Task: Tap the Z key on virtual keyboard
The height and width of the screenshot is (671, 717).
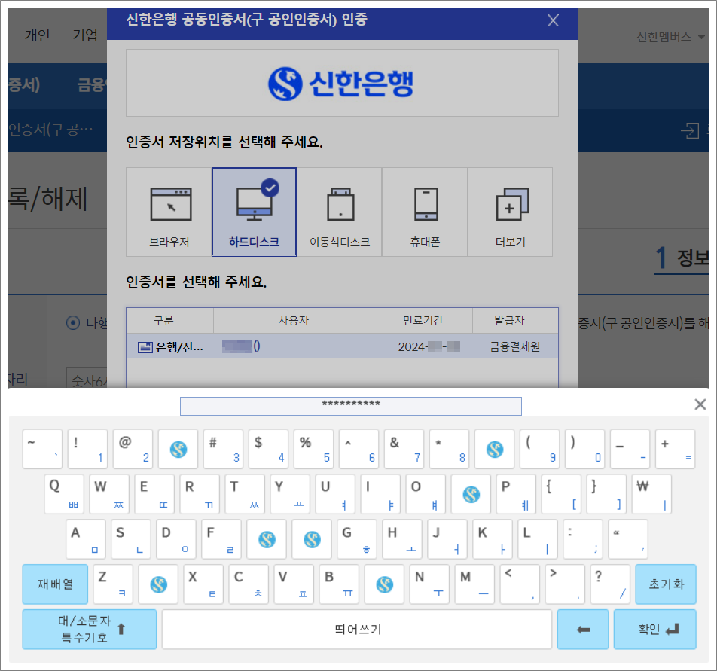Action: 113,584
